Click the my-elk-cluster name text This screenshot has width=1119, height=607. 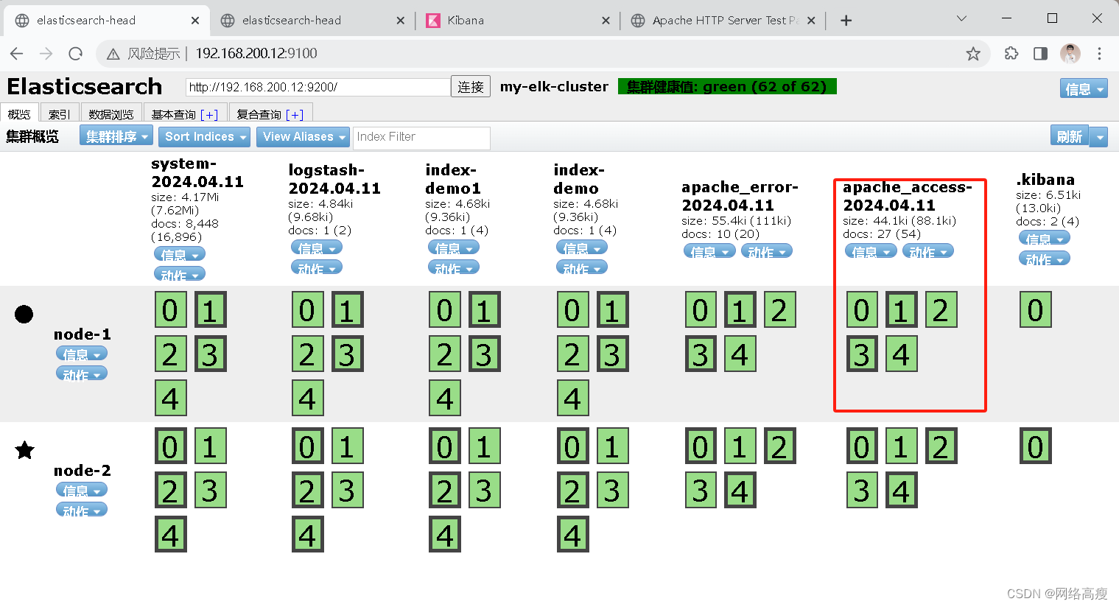554,87
